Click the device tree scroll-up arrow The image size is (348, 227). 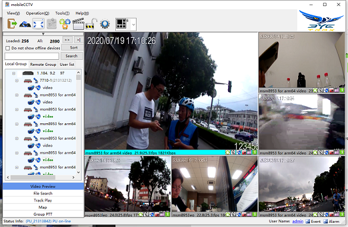tap(78, 72)
